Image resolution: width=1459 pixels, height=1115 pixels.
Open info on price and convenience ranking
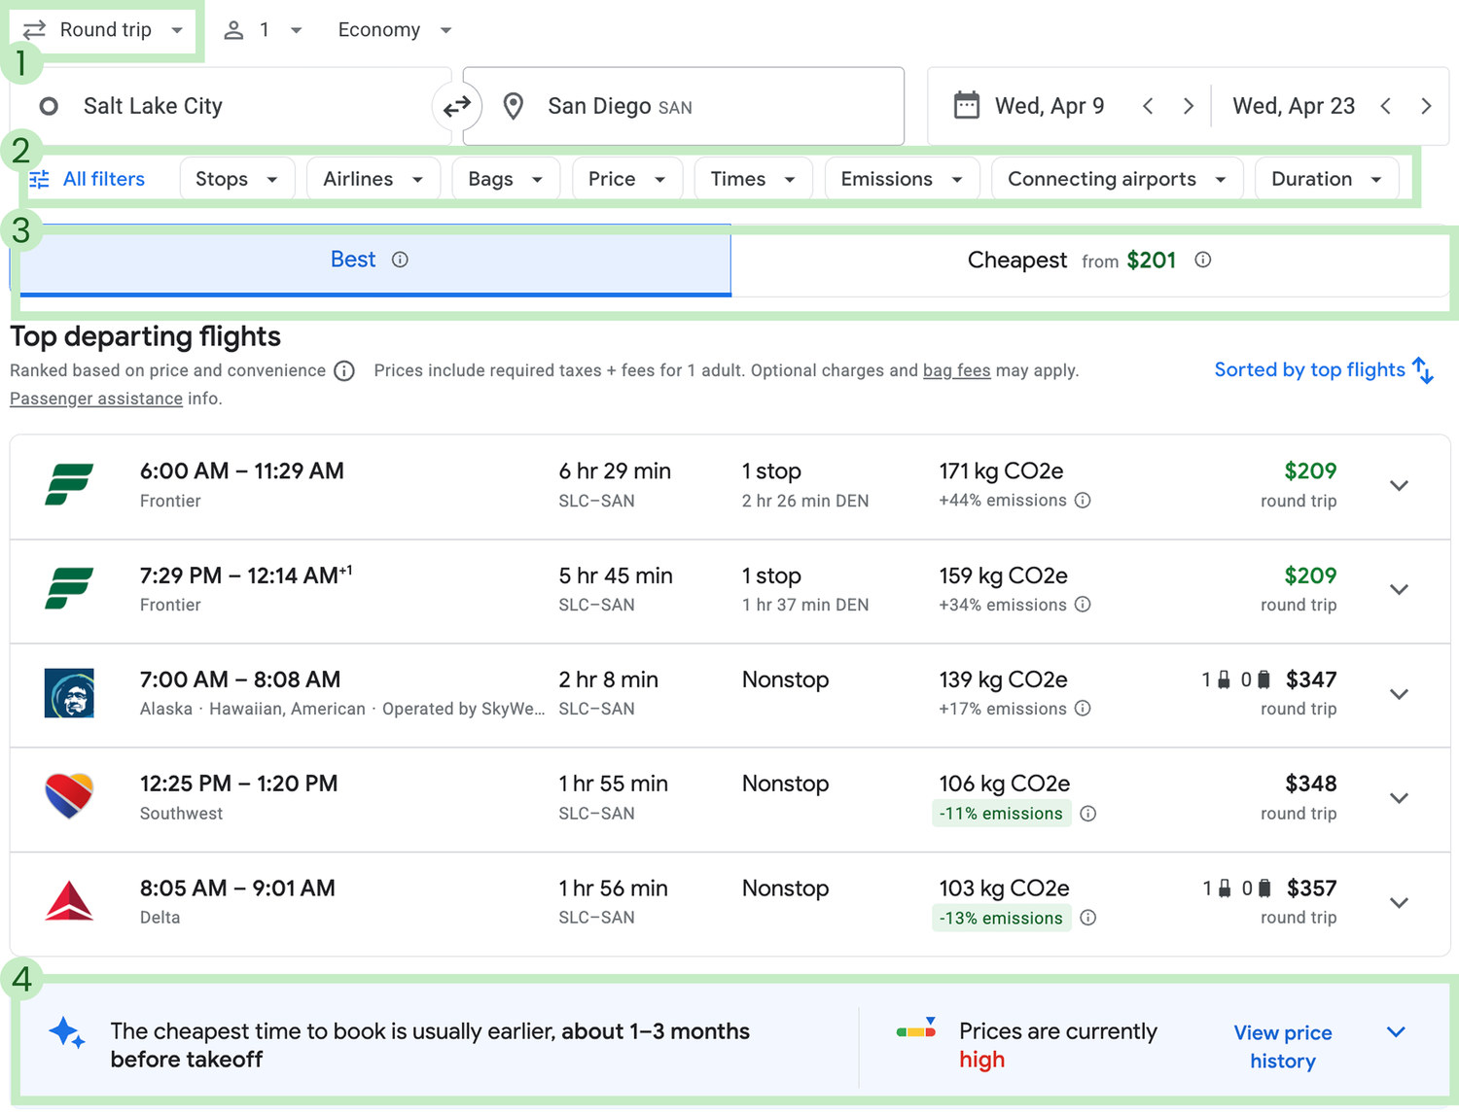pyautogui.click(x=344, y=371)
